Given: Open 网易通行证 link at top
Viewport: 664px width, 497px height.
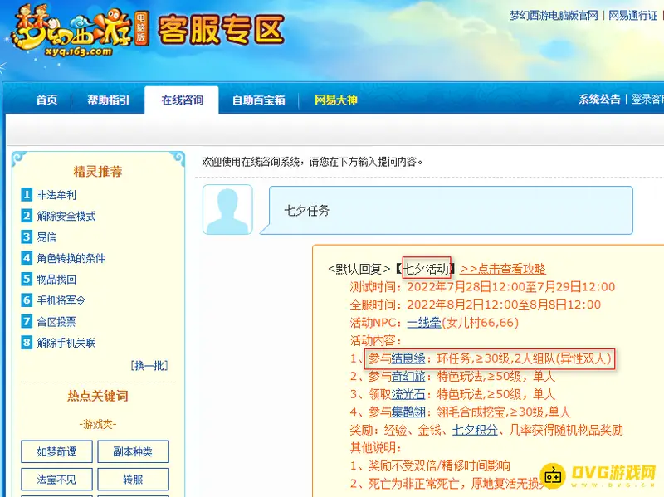Looking at the screenshot, I should point(633,16).
